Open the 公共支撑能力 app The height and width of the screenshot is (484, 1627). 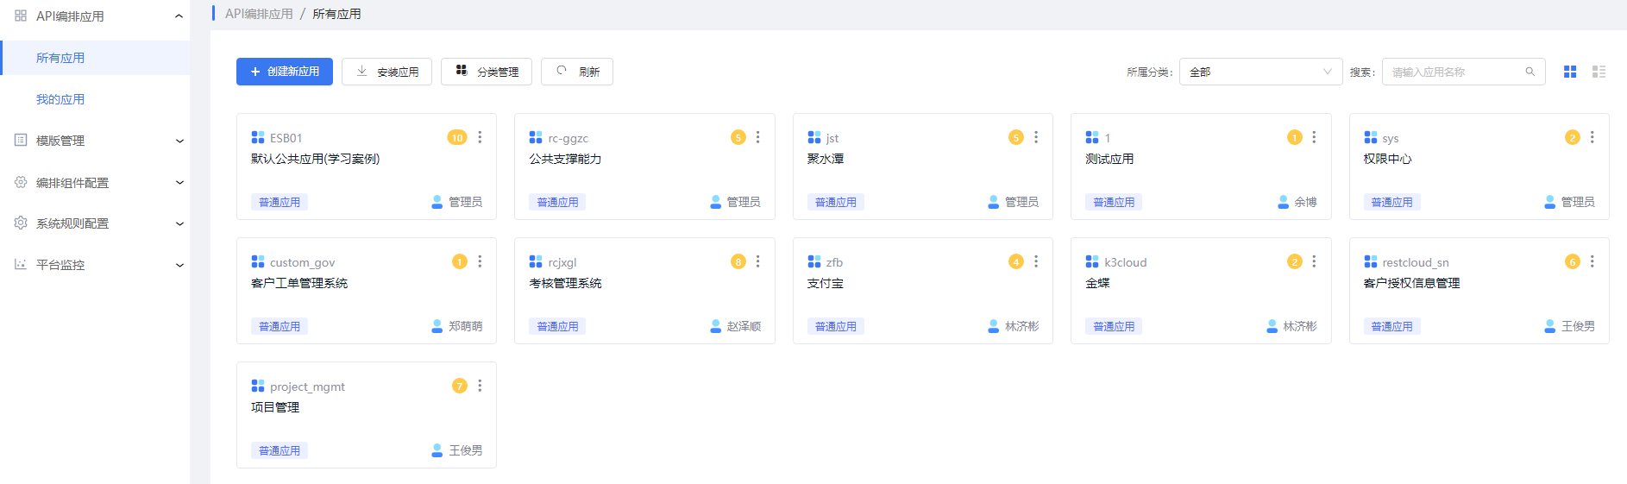pyautogui.click(x=565, y=159)
